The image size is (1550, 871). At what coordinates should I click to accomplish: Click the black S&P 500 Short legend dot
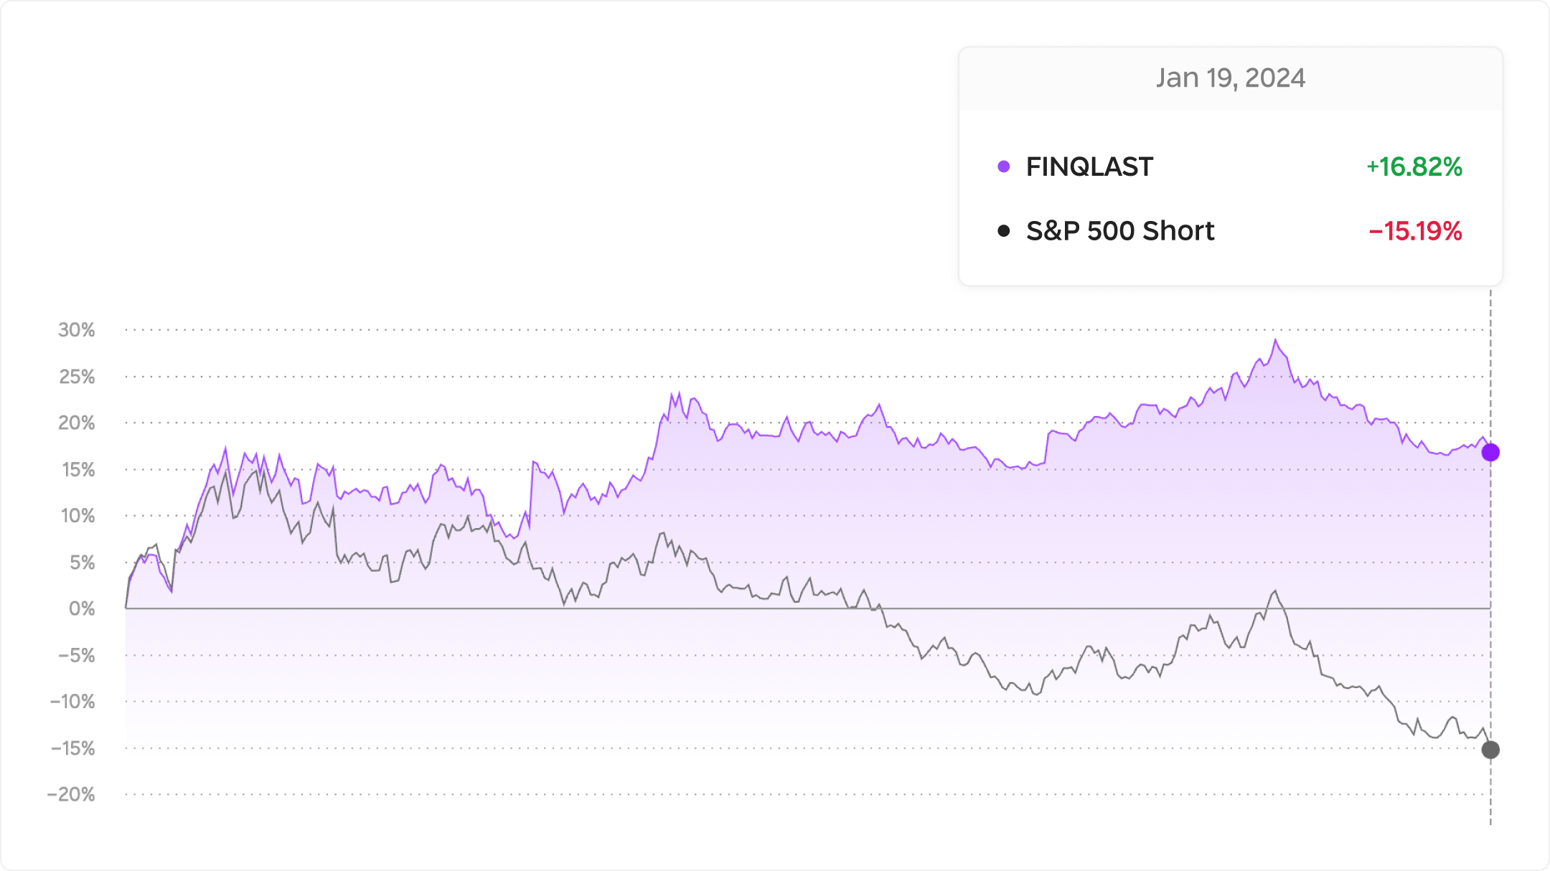1004,230
